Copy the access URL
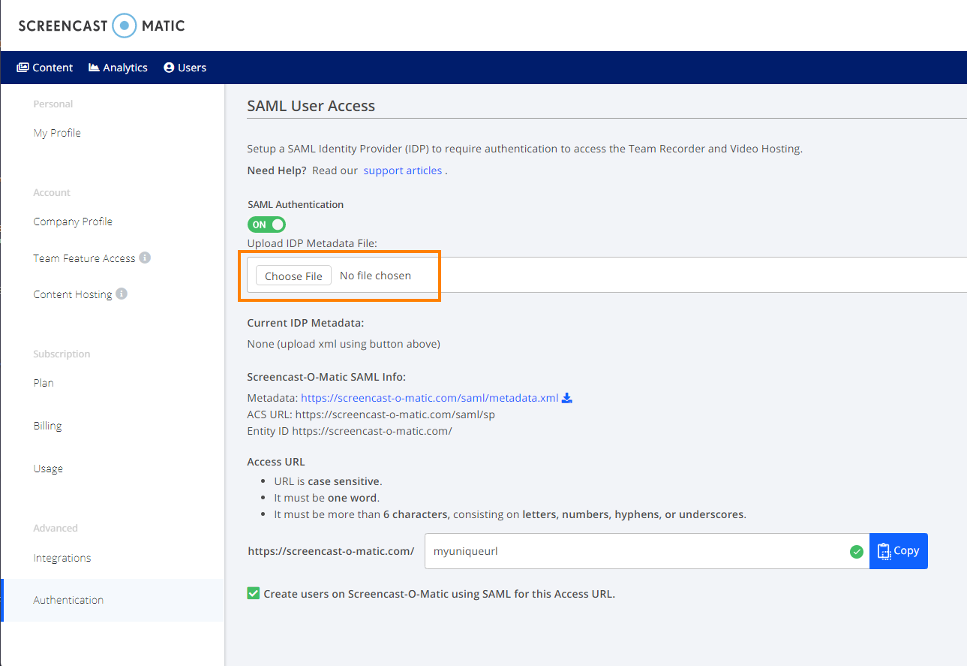Image resolution: width=967 pixels, height=666 pixels. click(899, 551)
